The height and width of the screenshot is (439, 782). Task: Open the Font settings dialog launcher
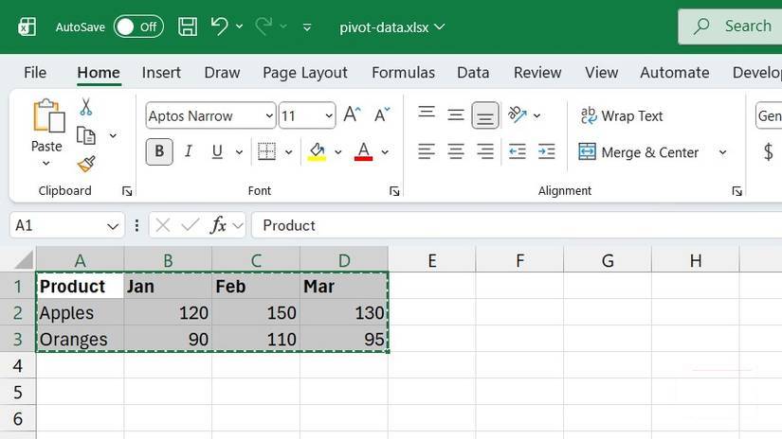(394, 191)
